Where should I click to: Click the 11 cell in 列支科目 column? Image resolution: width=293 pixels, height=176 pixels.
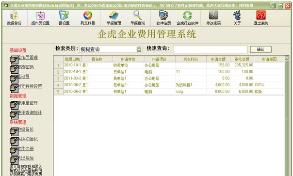[191, 72]
